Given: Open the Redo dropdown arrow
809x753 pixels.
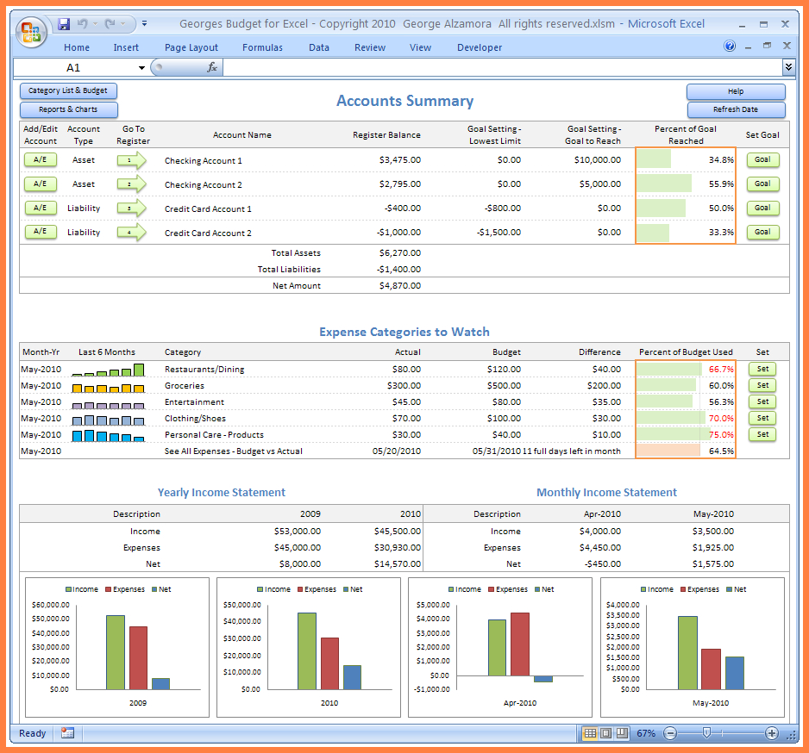Looking at the screenshot, I should click(121, 23).
